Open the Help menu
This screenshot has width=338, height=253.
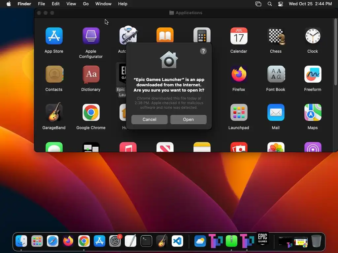click(123, 4)
